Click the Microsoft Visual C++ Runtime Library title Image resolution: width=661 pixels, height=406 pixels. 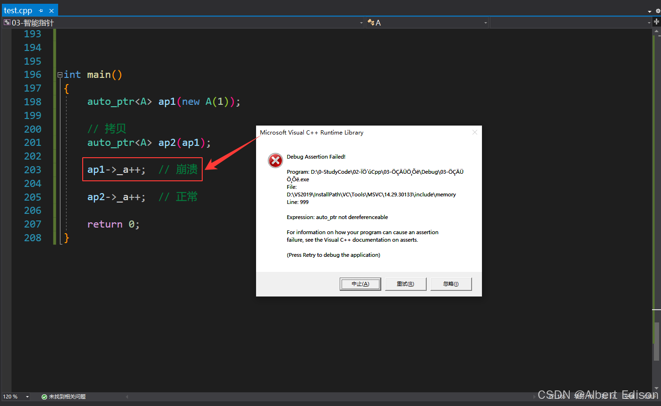(x=312, y=133)
